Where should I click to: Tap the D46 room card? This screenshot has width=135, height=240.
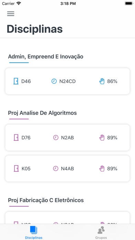pos(67,81)
